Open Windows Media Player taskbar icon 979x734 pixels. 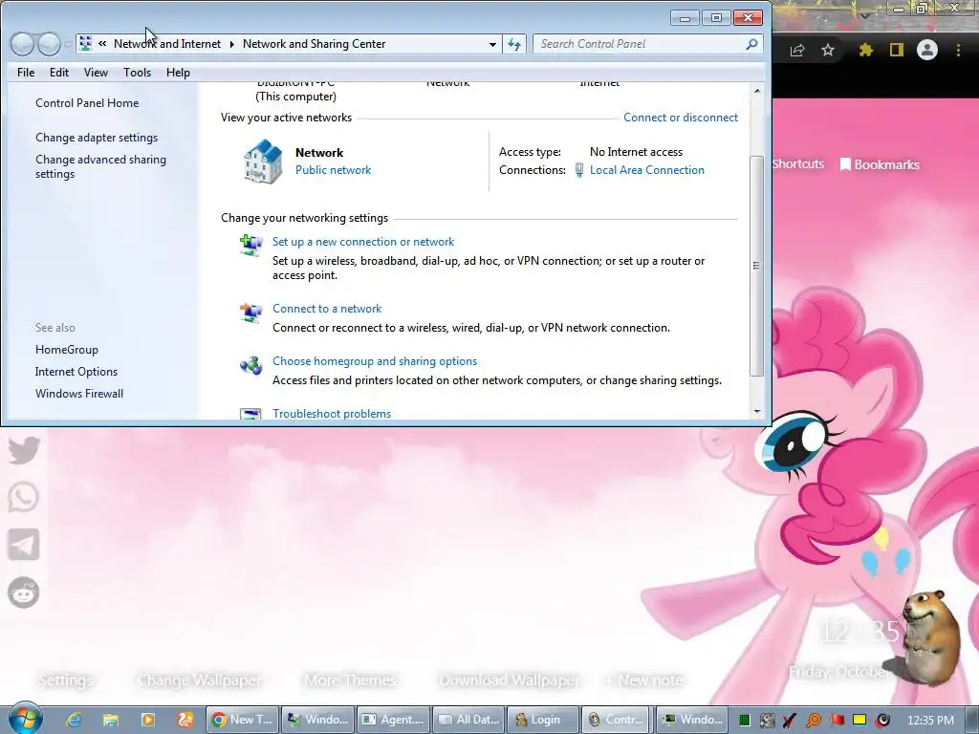coord(148,720)
